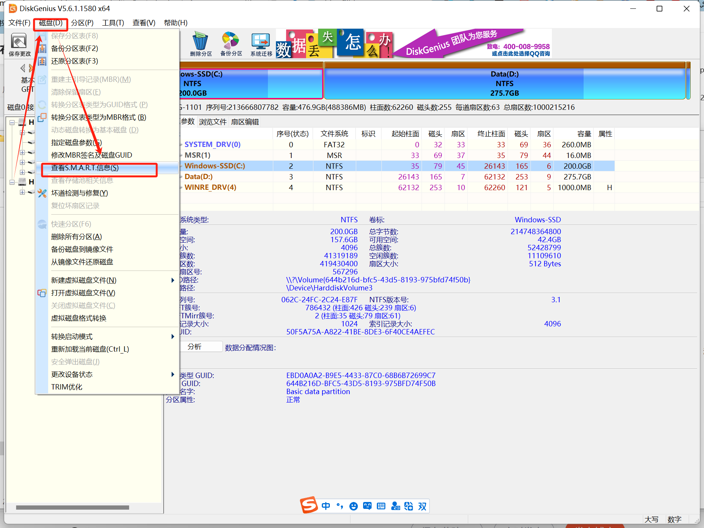The height and width of the screenshot is (528, 704).
Task: Select 重新加载当前磁盘(Ctrl_L) entry
Action: tap(107, 349)
